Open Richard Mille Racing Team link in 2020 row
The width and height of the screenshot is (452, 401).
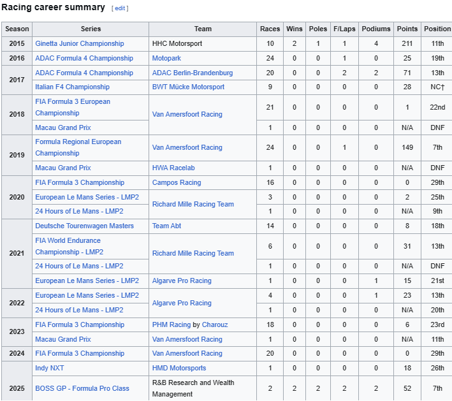point(193,205)
